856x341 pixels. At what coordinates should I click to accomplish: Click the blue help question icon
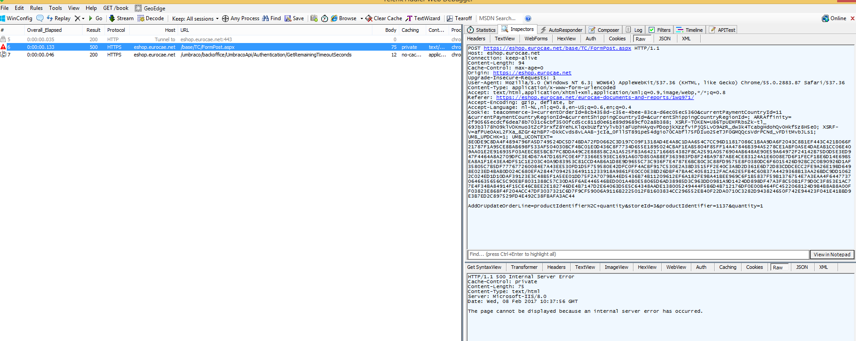pos(528,18)
